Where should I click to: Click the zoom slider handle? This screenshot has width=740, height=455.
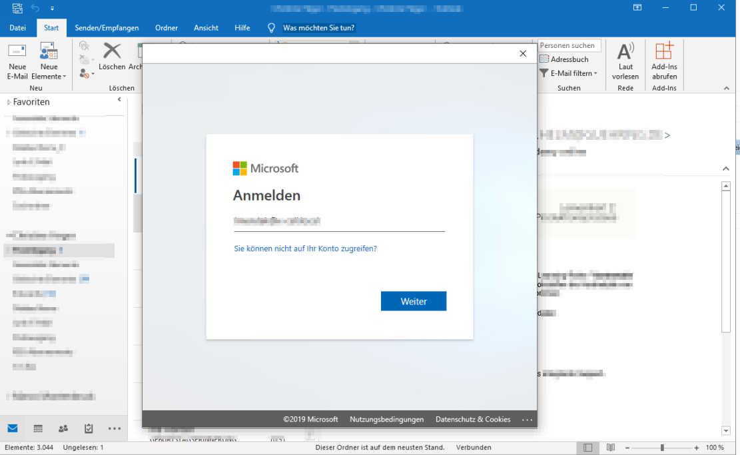coord(662,448)
